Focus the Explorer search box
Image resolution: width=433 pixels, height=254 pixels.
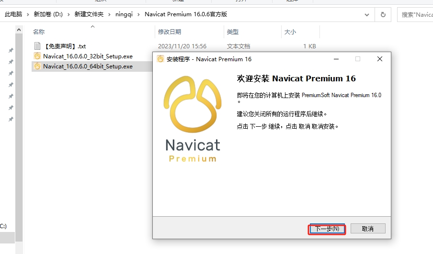click(415, 15)
